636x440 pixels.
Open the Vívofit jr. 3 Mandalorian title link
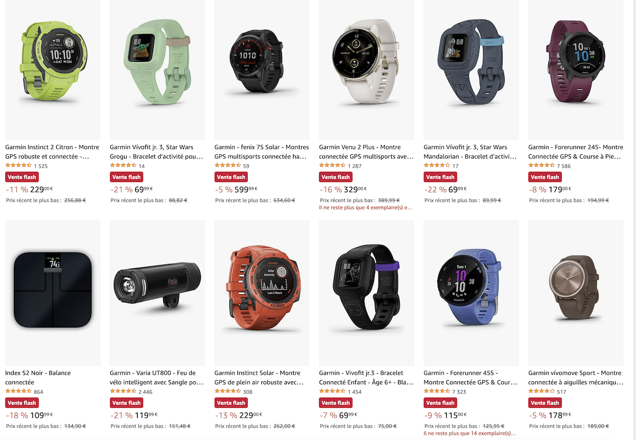pos(471,152)
